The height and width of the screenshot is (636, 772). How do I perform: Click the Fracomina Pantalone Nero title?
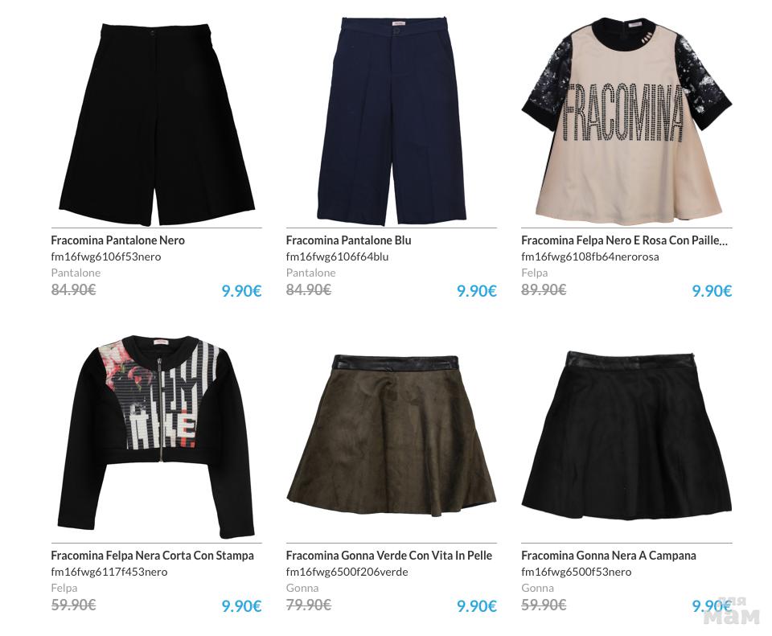point(117,240)
